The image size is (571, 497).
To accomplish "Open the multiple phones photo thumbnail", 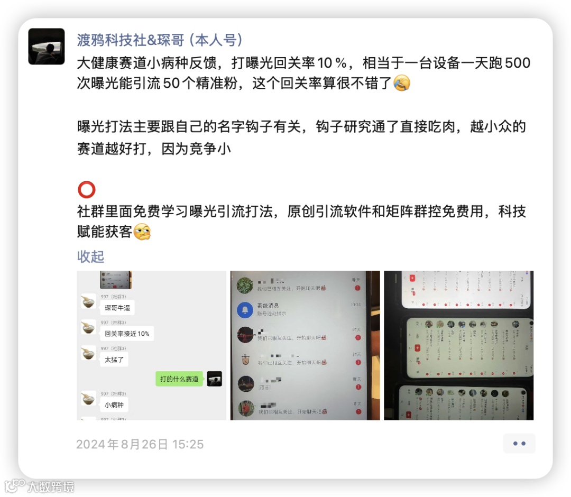I will click(x=459, y=345).
